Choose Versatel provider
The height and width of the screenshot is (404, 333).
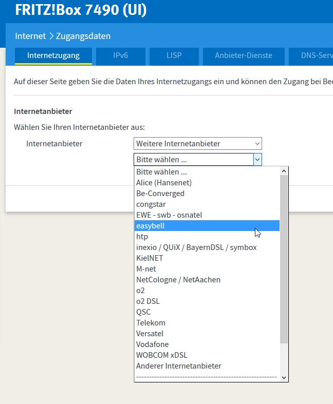click(207, 334)
